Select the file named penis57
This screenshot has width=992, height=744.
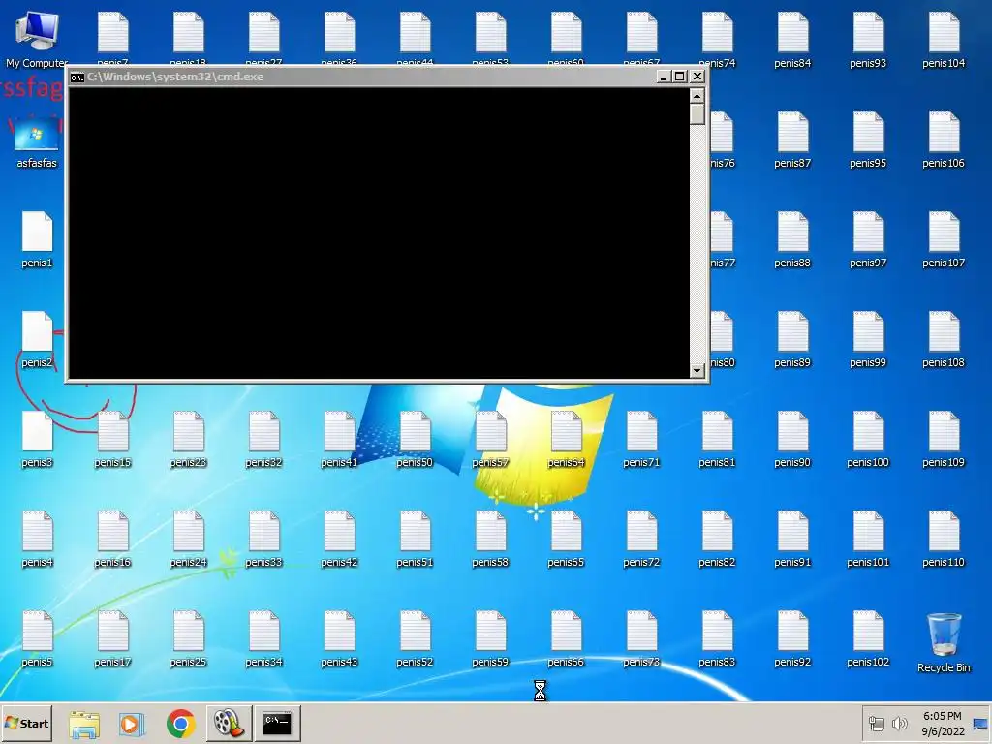point(490,441)
